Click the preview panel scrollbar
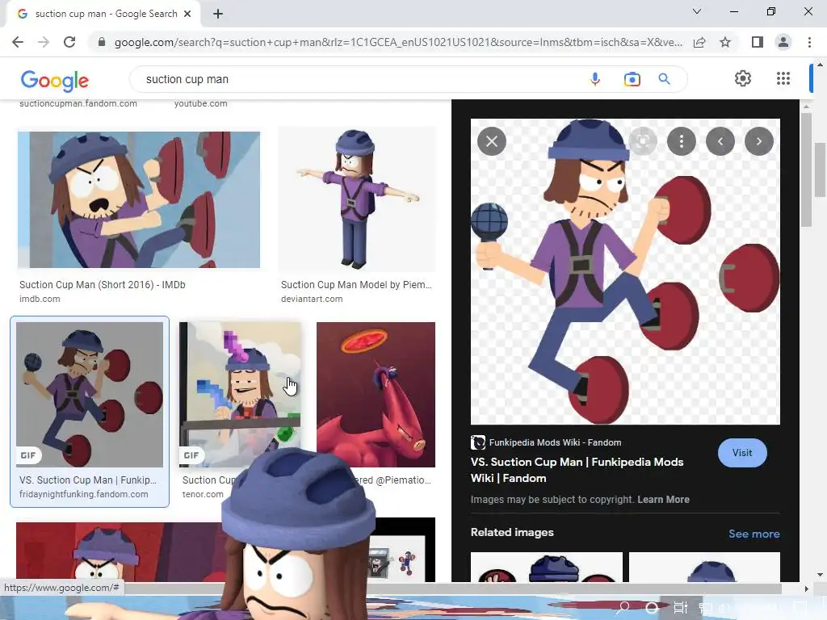The width and height of the screenshot is (827, 620). 806,169
